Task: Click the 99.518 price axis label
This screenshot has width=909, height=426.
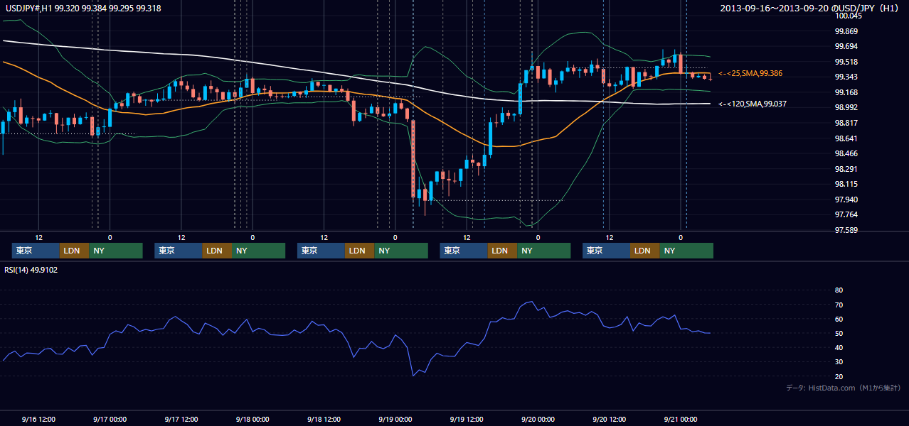Action: pyautogui.click(x=846, y=62)
